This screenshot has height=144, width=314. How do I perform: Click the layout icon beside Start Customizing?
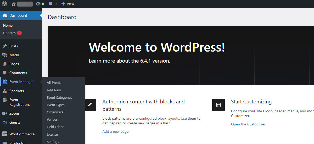coord(218,105)
